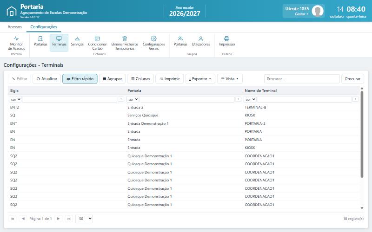372x232 pixels.
Task: Toggle the Filtro rápido button
Action: [x=80, y=78]
